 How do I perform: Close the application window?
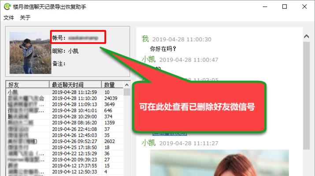point(304,7)
